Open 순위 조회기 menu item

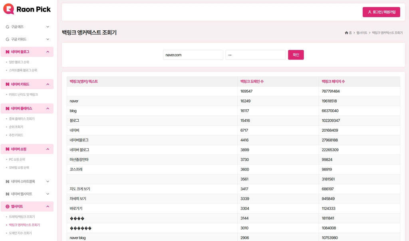(16, 127)
